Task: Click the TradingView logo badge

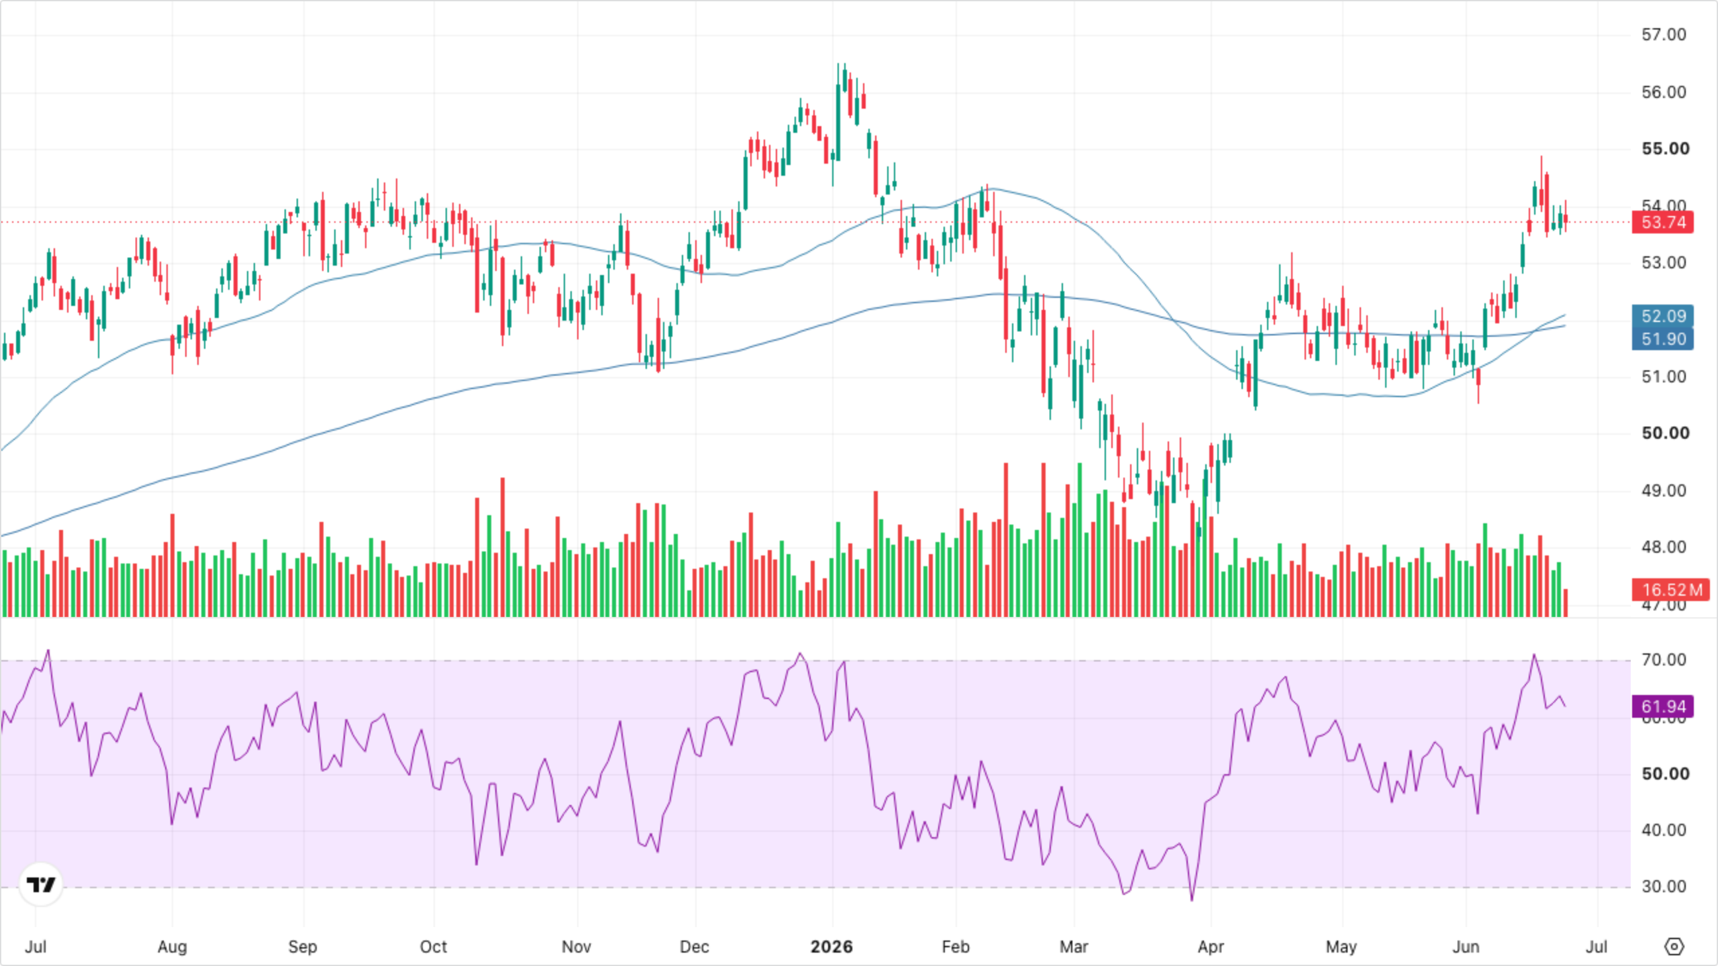Action: (x=41, y=885)
